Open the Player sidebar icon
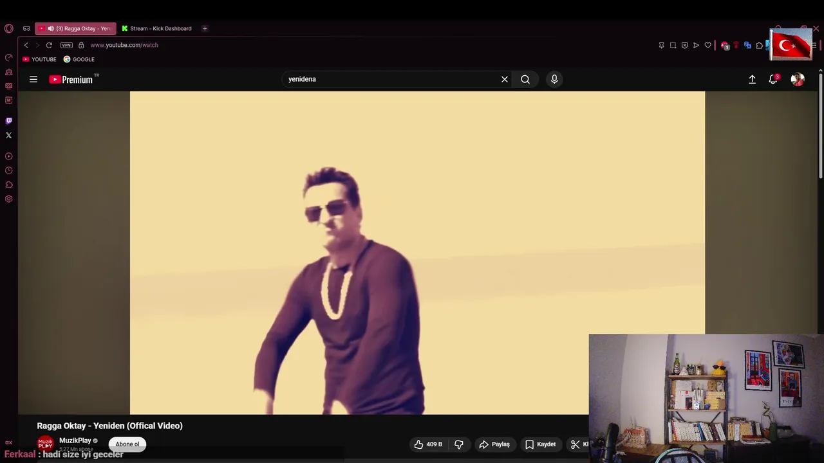This screenshot has width=824, height=463. 8,156
